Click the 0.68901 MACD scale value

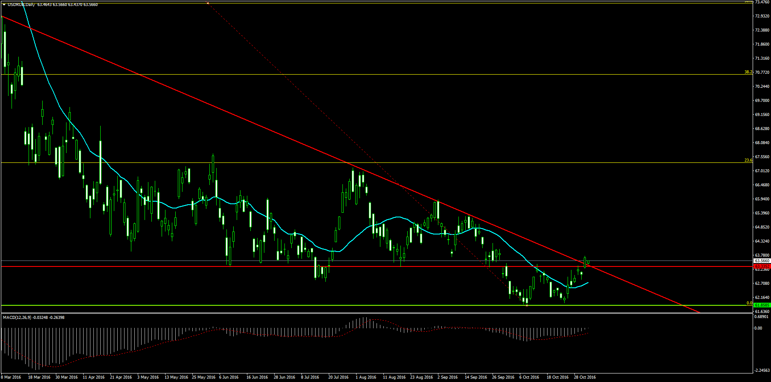(x=761, y=317)
